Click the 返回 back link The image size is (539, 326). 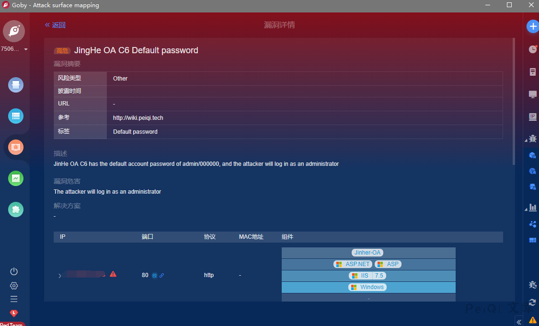(x=55, y=25)
